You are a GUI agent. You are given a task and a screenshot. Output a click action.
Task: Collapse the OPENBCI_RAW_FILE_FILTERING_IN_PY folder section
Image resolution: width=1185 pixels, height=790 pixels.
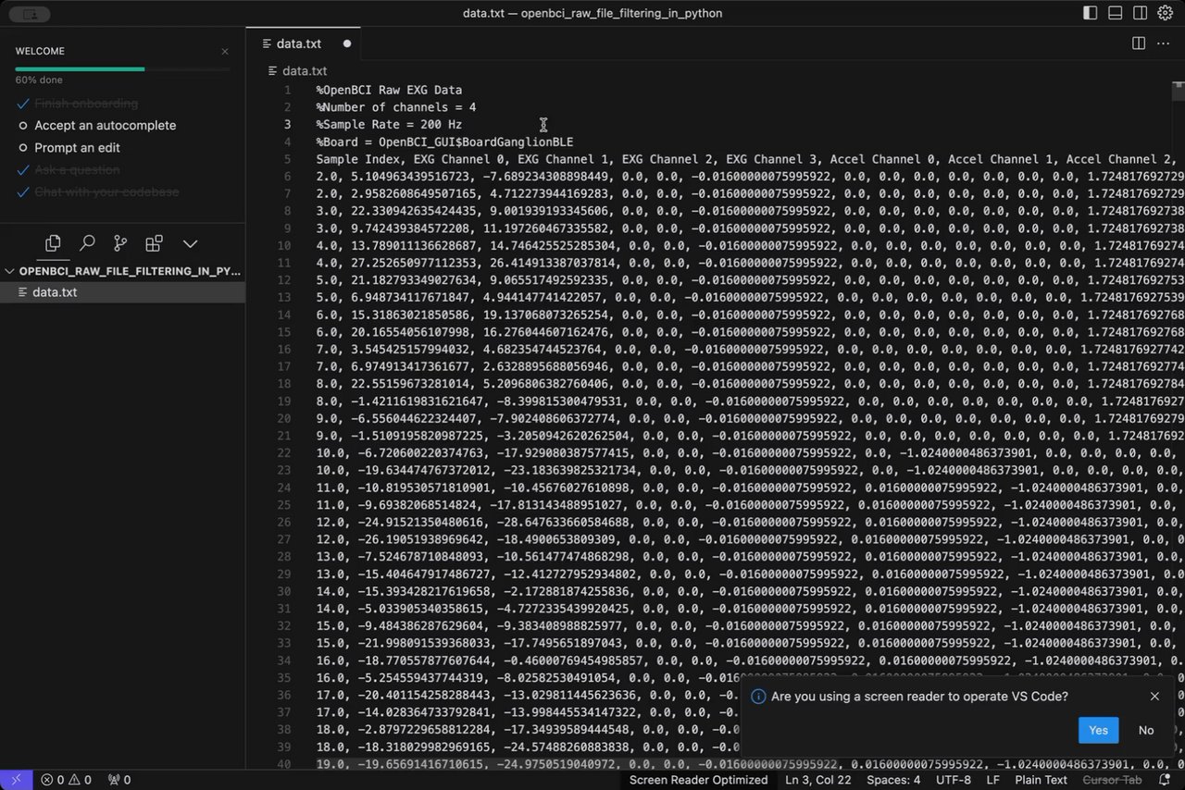pos(122,272)
